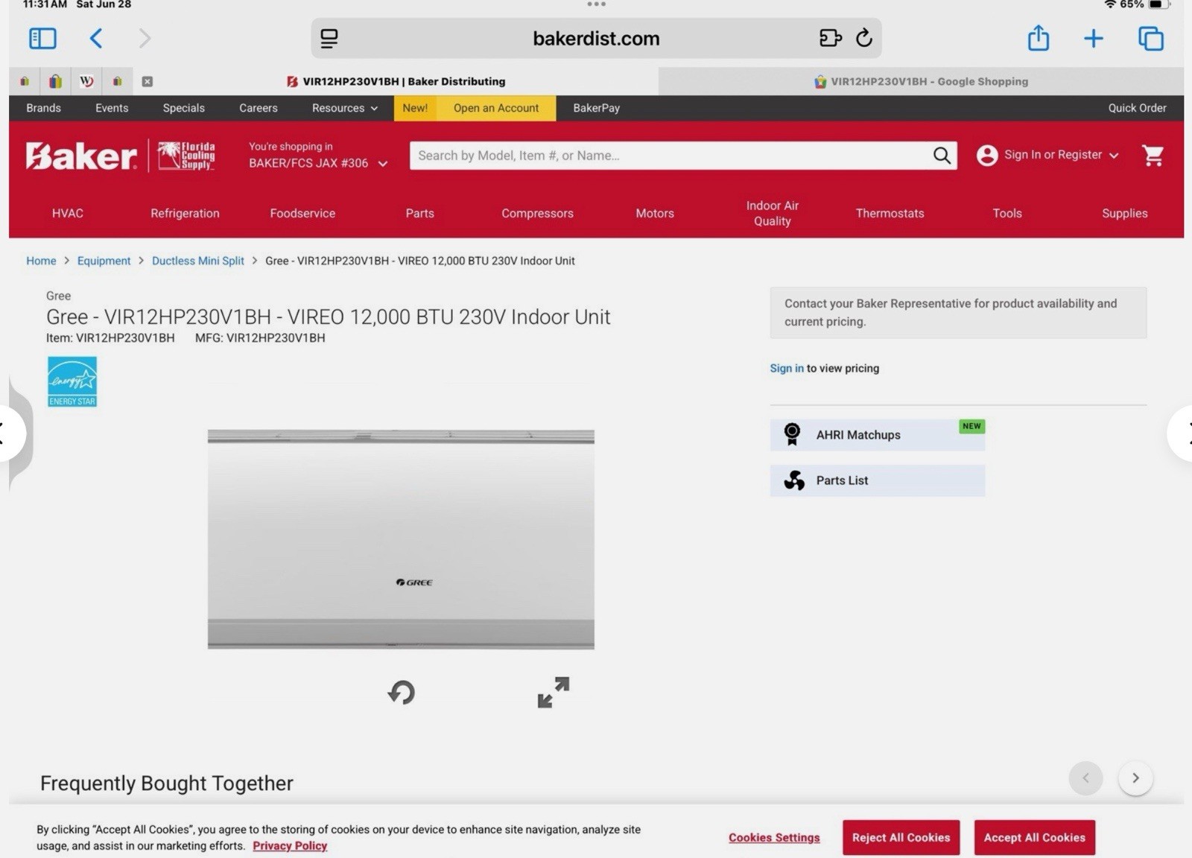Tap the Safari share icon

[1038, 38]
